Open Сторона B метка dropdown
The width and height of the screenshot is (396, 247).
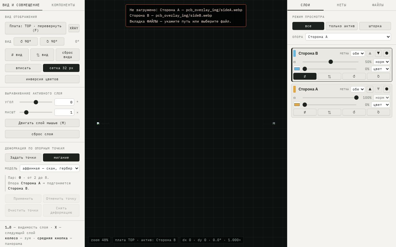358,53
